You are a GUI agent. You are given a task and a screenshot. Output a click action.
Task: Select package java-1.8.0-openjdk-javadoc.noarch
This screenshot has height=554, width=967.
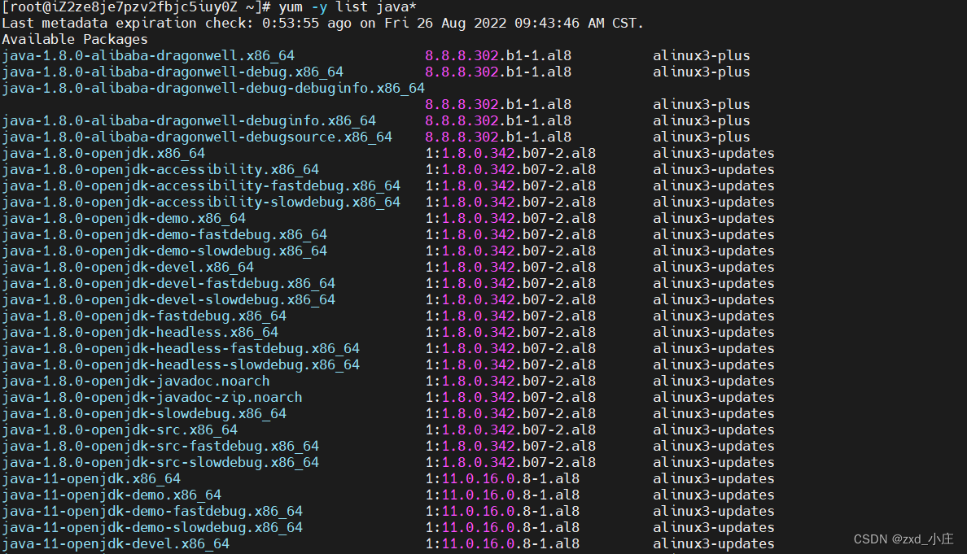tap(136, 382)
